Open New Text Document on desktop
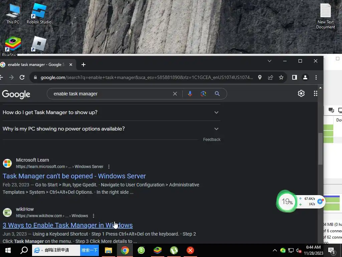Image resolution: width=342 pixels, height=257 pixels. (325, 16)
